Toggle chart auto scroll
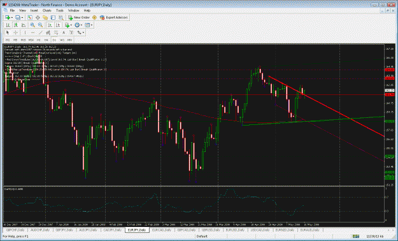Viewport: 398px width, 241px height. click(x=50, y=25)
